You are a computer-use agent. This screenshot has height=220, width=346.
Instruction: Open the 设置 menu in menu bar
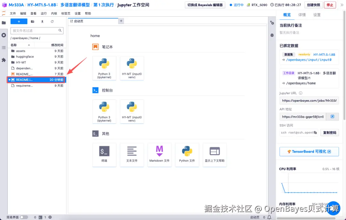coord(78,13)
